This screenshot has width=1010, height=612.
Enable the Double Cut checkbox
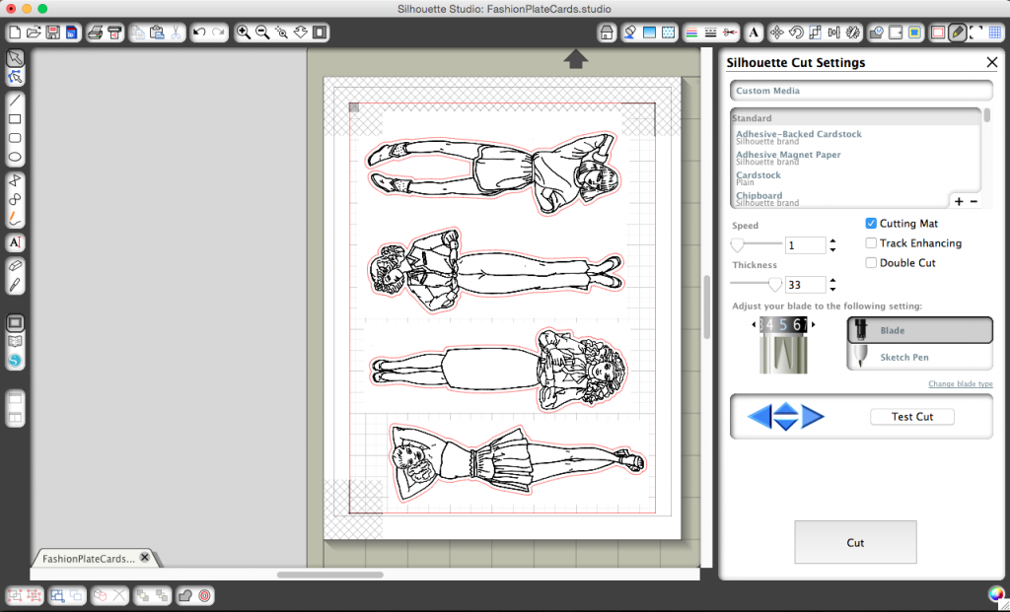[x=871, y=262]
